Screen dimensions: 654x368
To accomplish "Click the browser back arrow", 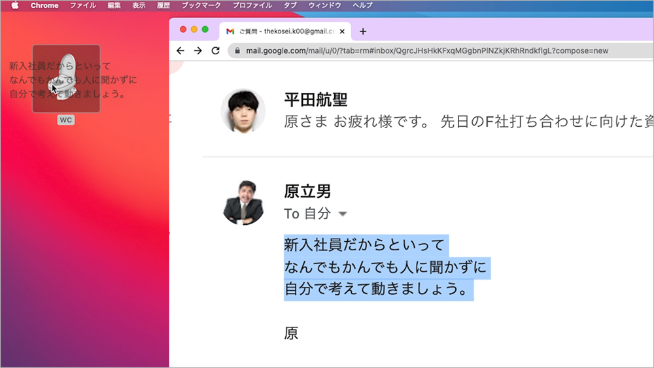I will point(181,50).
